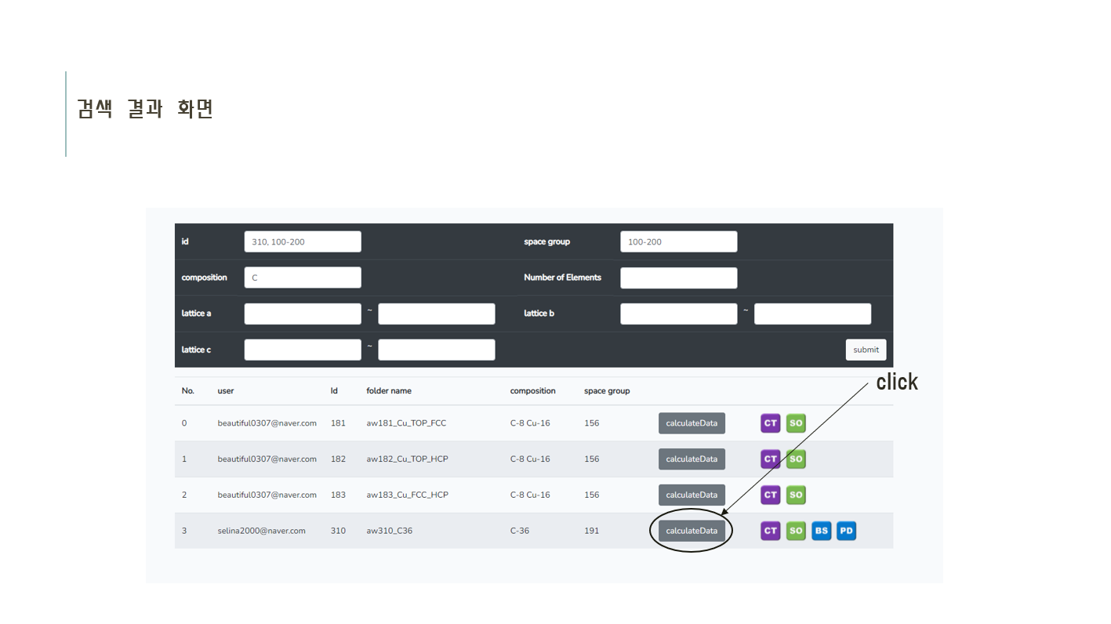Open CT badge for aw182_Cu_TOP_HCP row
Image resolution: width=1111 pixels, height=624 pixels.
(x=771, y=459)
